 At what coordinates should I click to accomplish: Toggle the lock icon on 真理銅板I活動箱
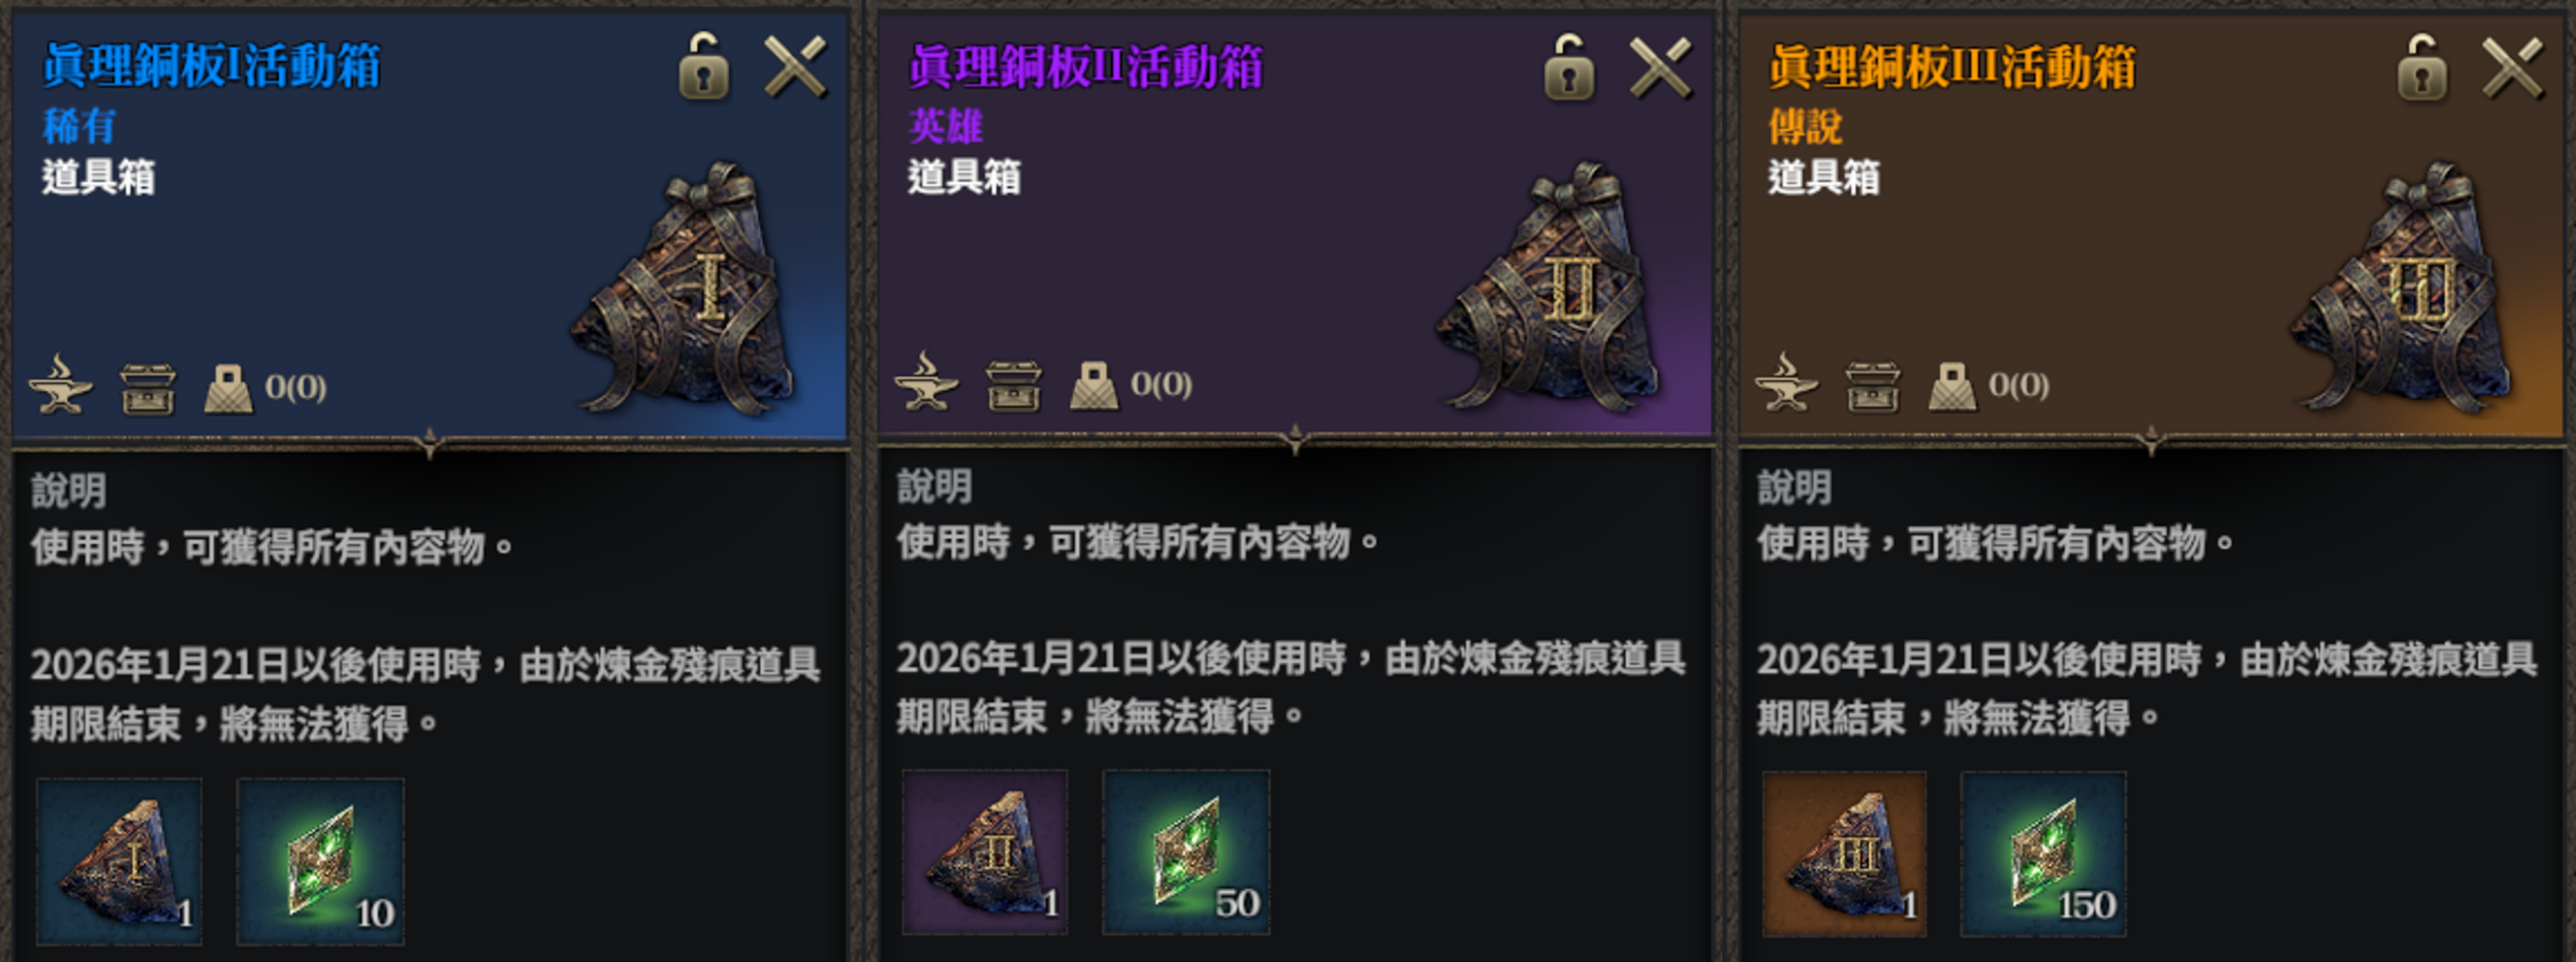(704, 66)
